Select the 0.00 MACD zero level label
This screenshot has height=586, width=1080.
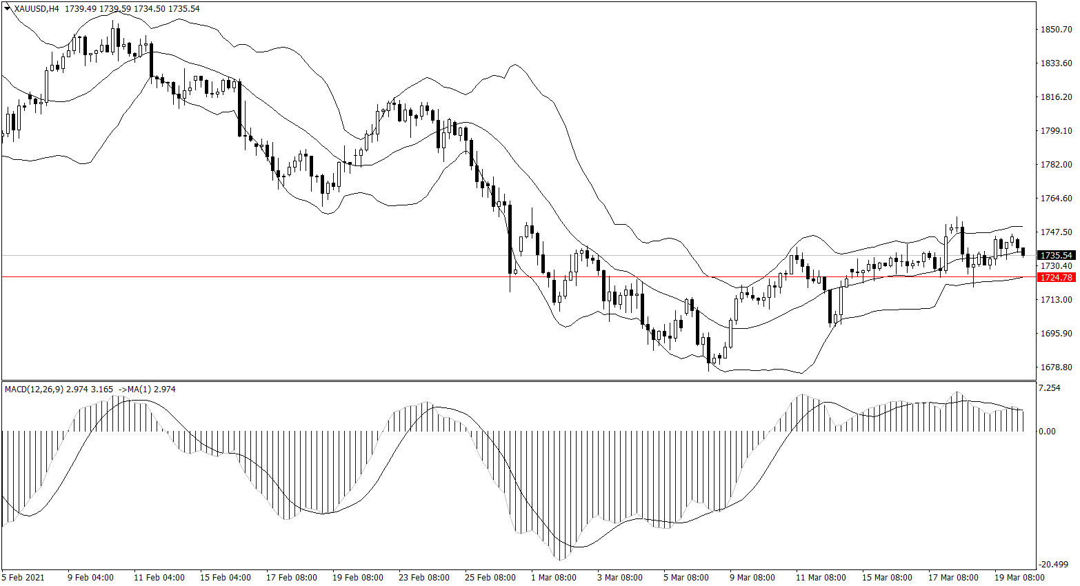[1047, 432]
